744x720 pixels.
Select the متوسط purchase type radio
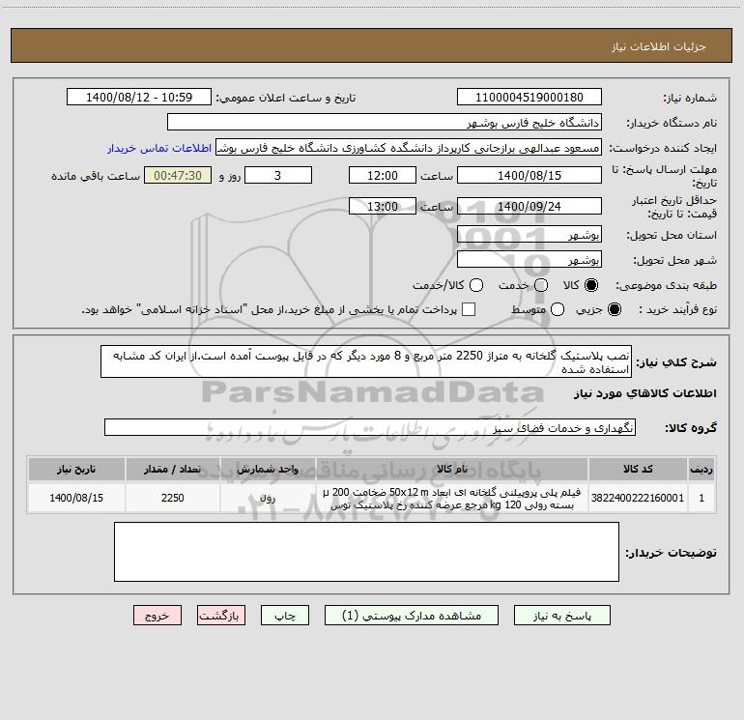pyautogui.click(x=558, y=309)
